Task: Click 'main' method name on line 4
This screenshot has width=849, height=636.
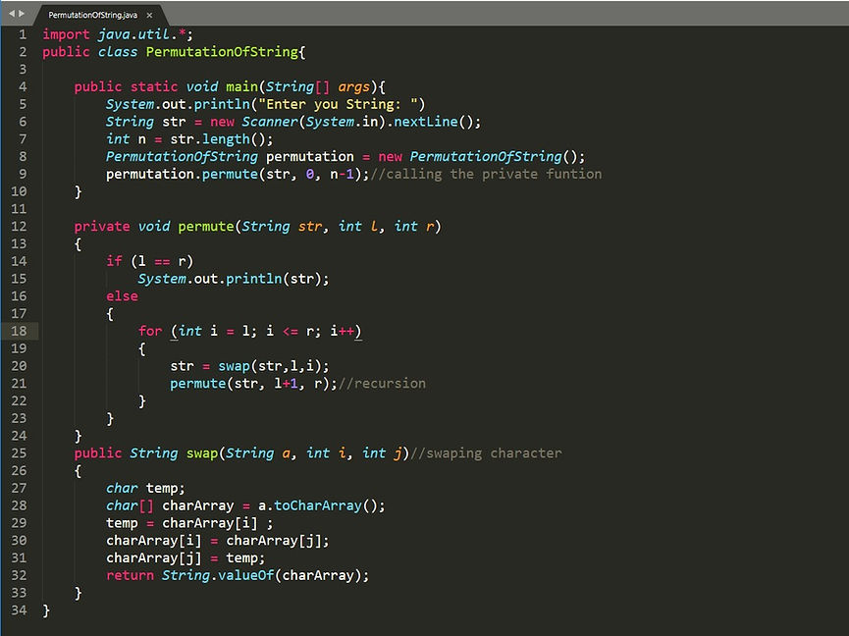Action: [x=242, y=86]
